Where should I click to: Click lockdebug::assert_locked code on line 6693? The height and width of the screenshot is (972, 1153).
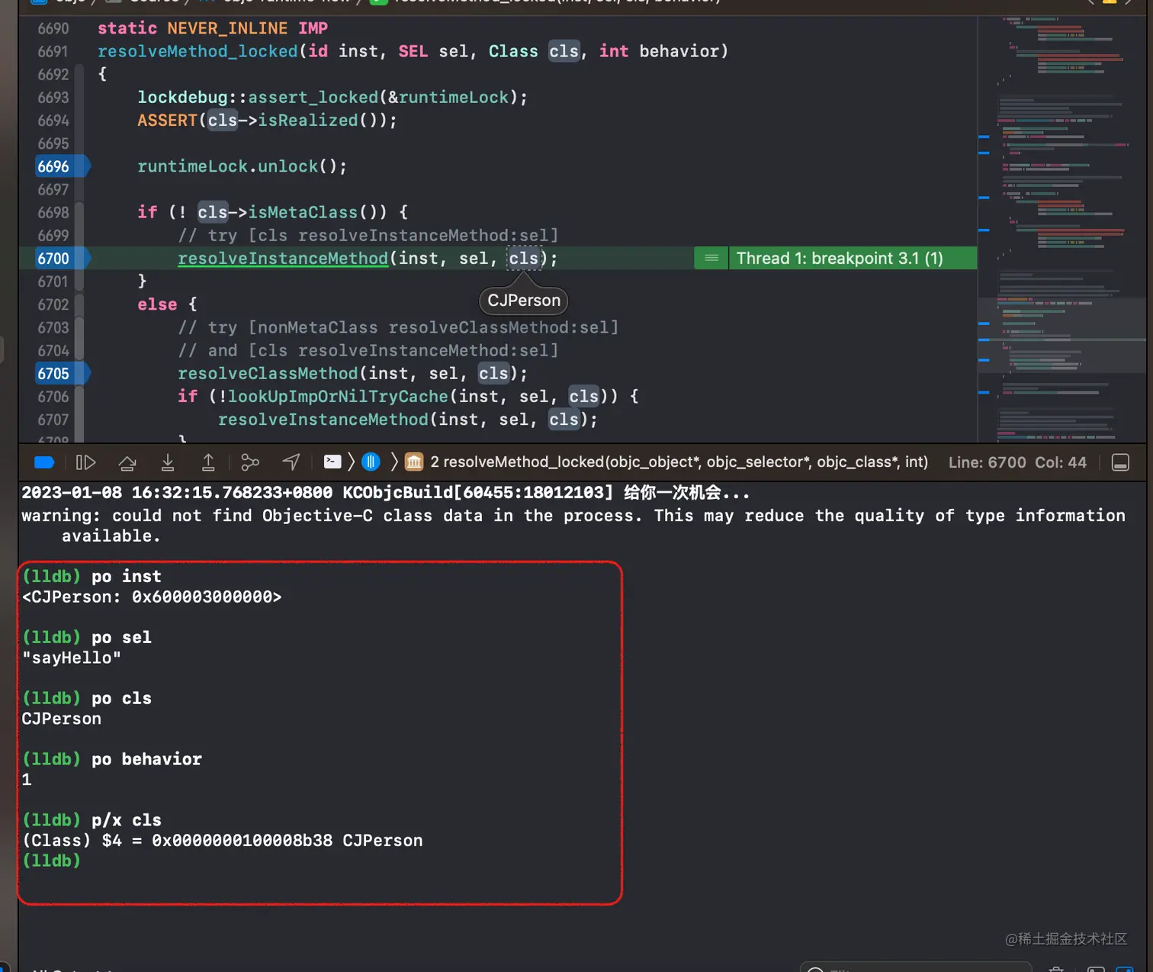point(332,98)
